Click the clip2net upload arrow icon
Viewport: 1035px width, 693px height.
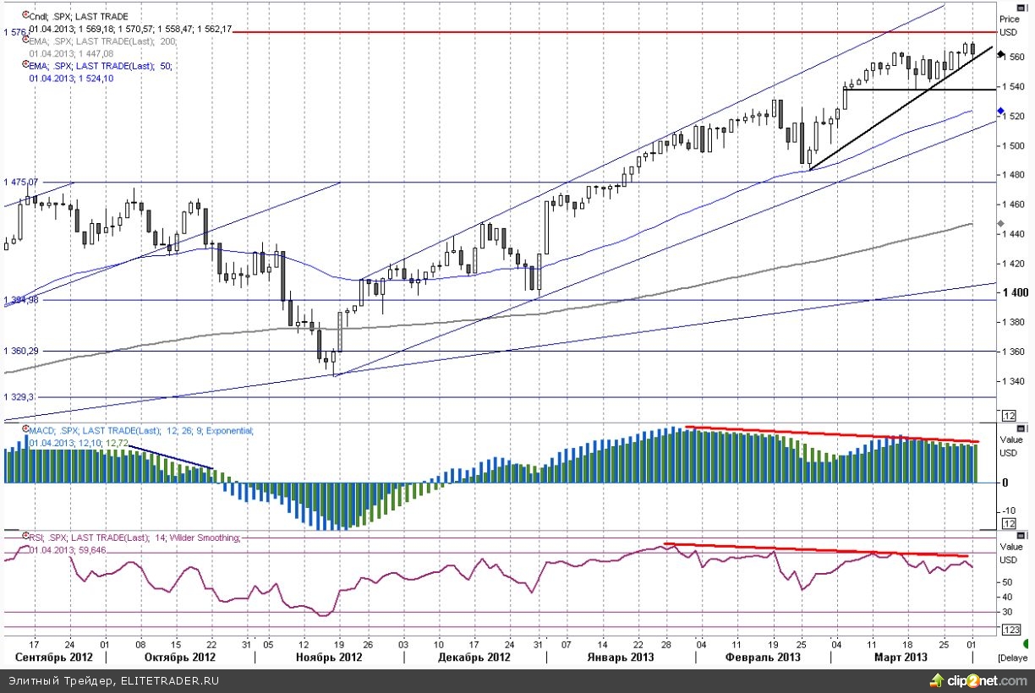coord(936,680)
